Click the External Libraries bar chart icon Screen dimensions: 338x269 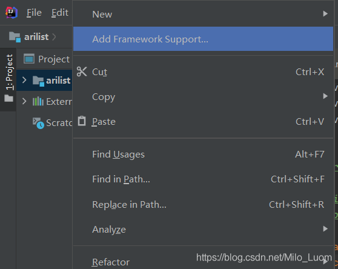(x=38, y=101)
